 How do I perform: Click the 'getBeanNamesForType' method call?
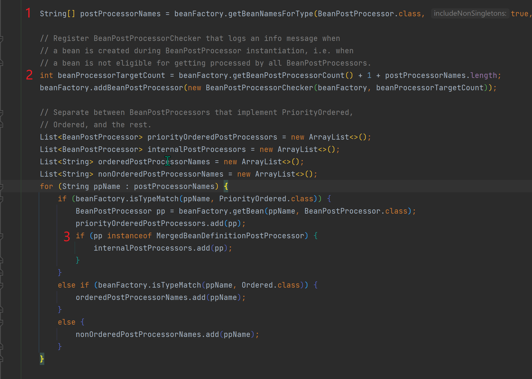(x=270, y=14)
